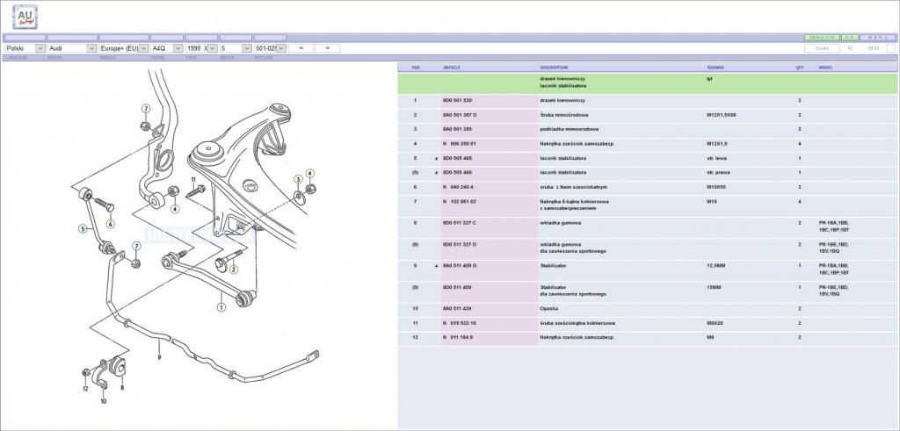Select callout 5 stabilizer link in diagram
The width and height of the screenshot is (900, 431).
pyautogui.click(x=83, y=229)
